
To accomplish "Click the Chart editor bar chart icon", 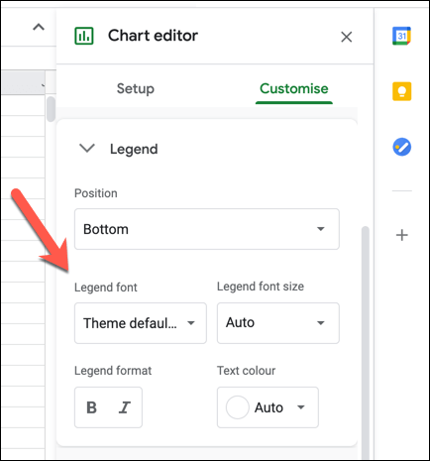I will coord(84,36).
